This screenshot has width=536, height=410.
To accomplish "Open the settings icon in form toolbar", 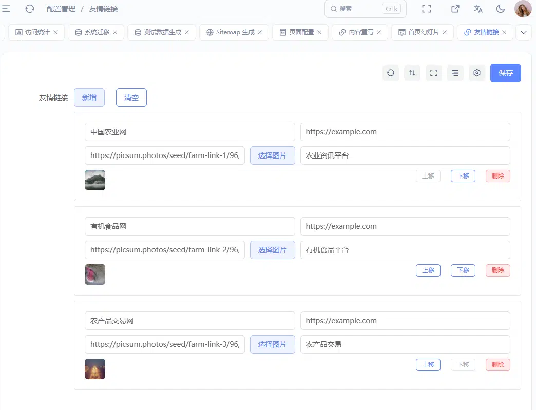I will tap(476, 73).
